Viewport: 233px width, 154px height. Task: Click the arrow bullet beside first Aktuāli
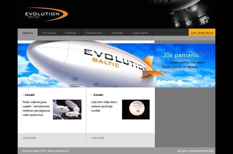click(23, 95)
